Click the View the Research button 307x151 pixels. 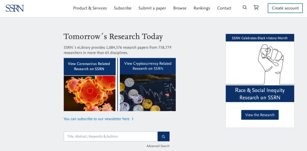click(x=260, y=115)
